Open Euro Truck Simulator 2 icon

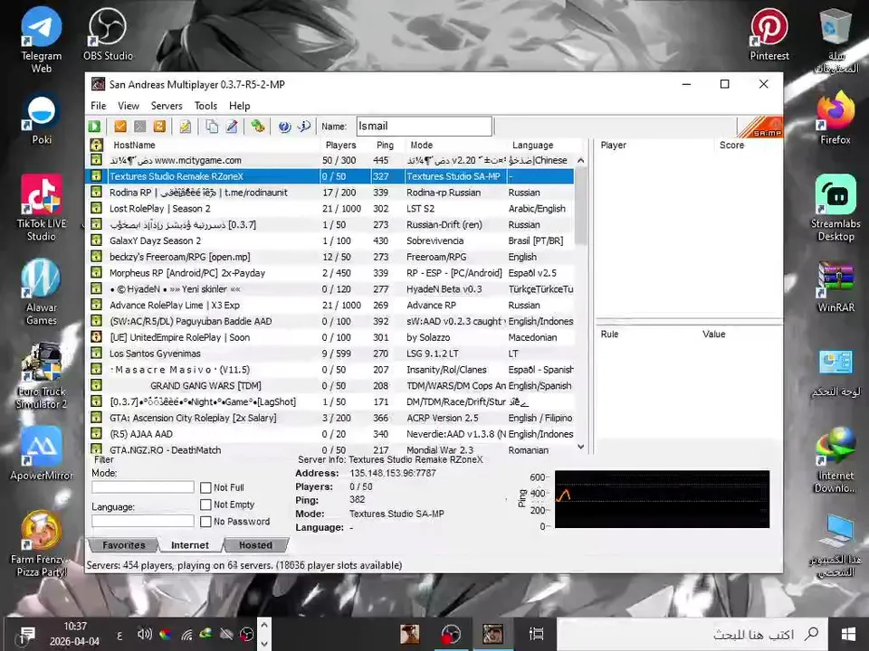point(42,376)
